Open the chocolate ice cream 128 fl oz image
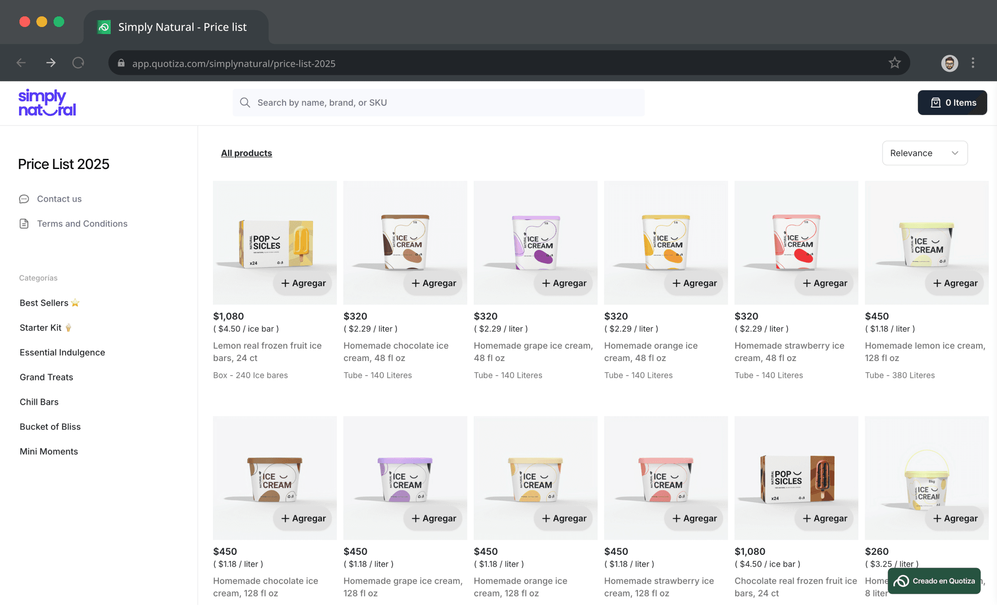 275,478
